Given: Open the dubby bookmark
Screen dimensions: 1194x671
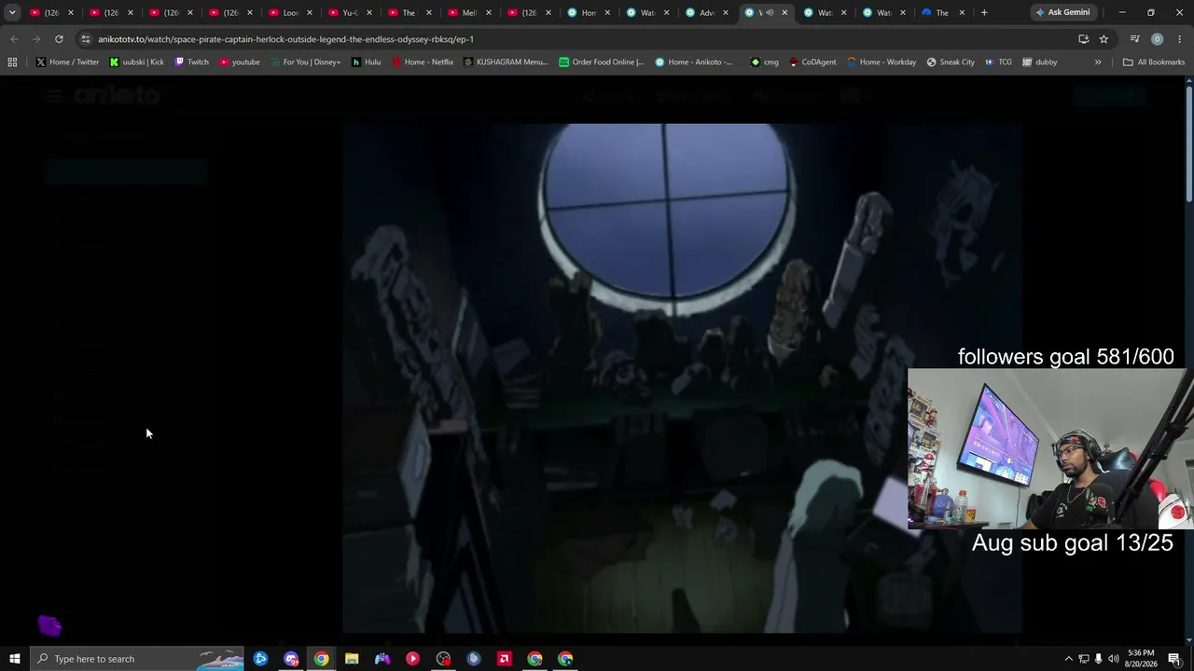Looking at the screenshot, I should [x=1040, y=62].
